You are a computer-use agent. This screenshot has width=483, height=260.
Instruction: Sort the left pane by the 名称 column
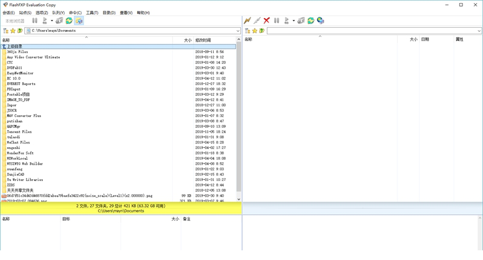tap(86, 40)
